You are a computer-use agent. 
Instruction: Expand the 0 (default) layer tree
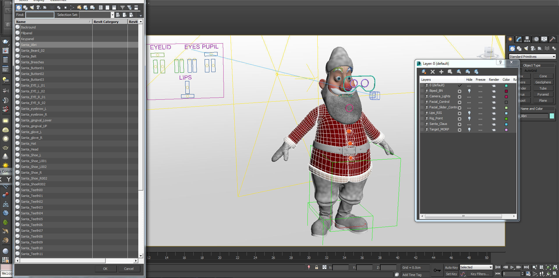tap(422, 85)
